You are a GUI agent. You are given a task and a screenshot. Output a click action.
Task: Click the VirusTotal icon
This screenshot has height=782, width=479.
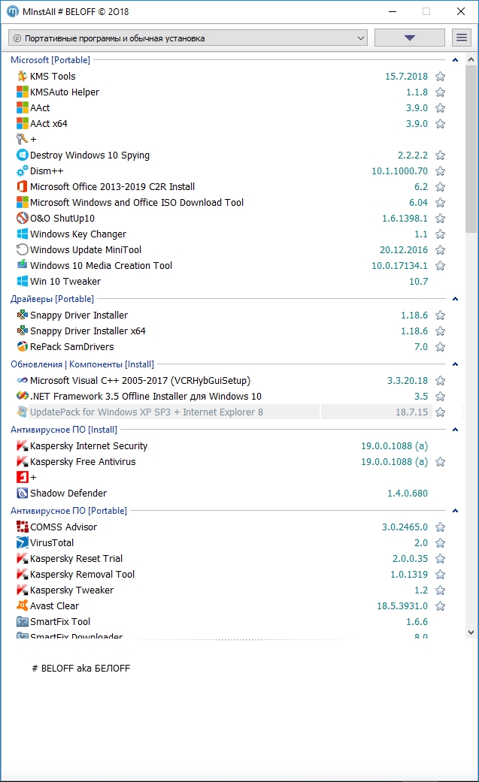pyautogui.click(x=22, y=542)
